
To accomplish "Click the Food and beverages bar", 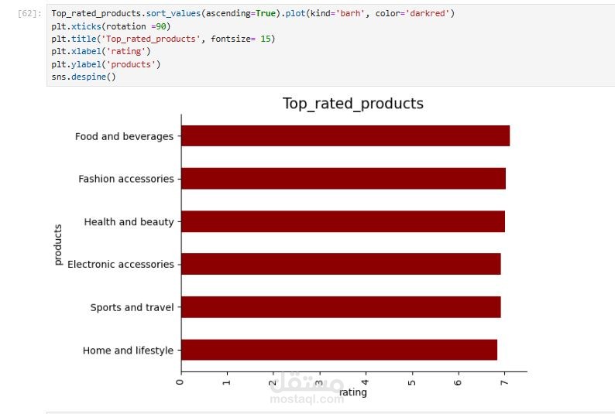I will [345, 136].
